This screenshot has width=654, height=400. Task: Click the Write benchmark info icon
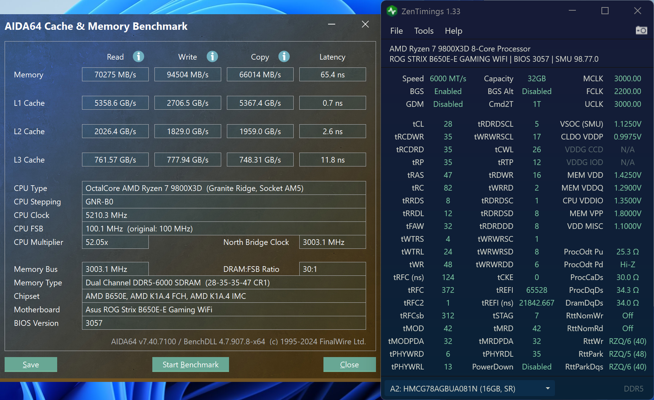point(212,56)
